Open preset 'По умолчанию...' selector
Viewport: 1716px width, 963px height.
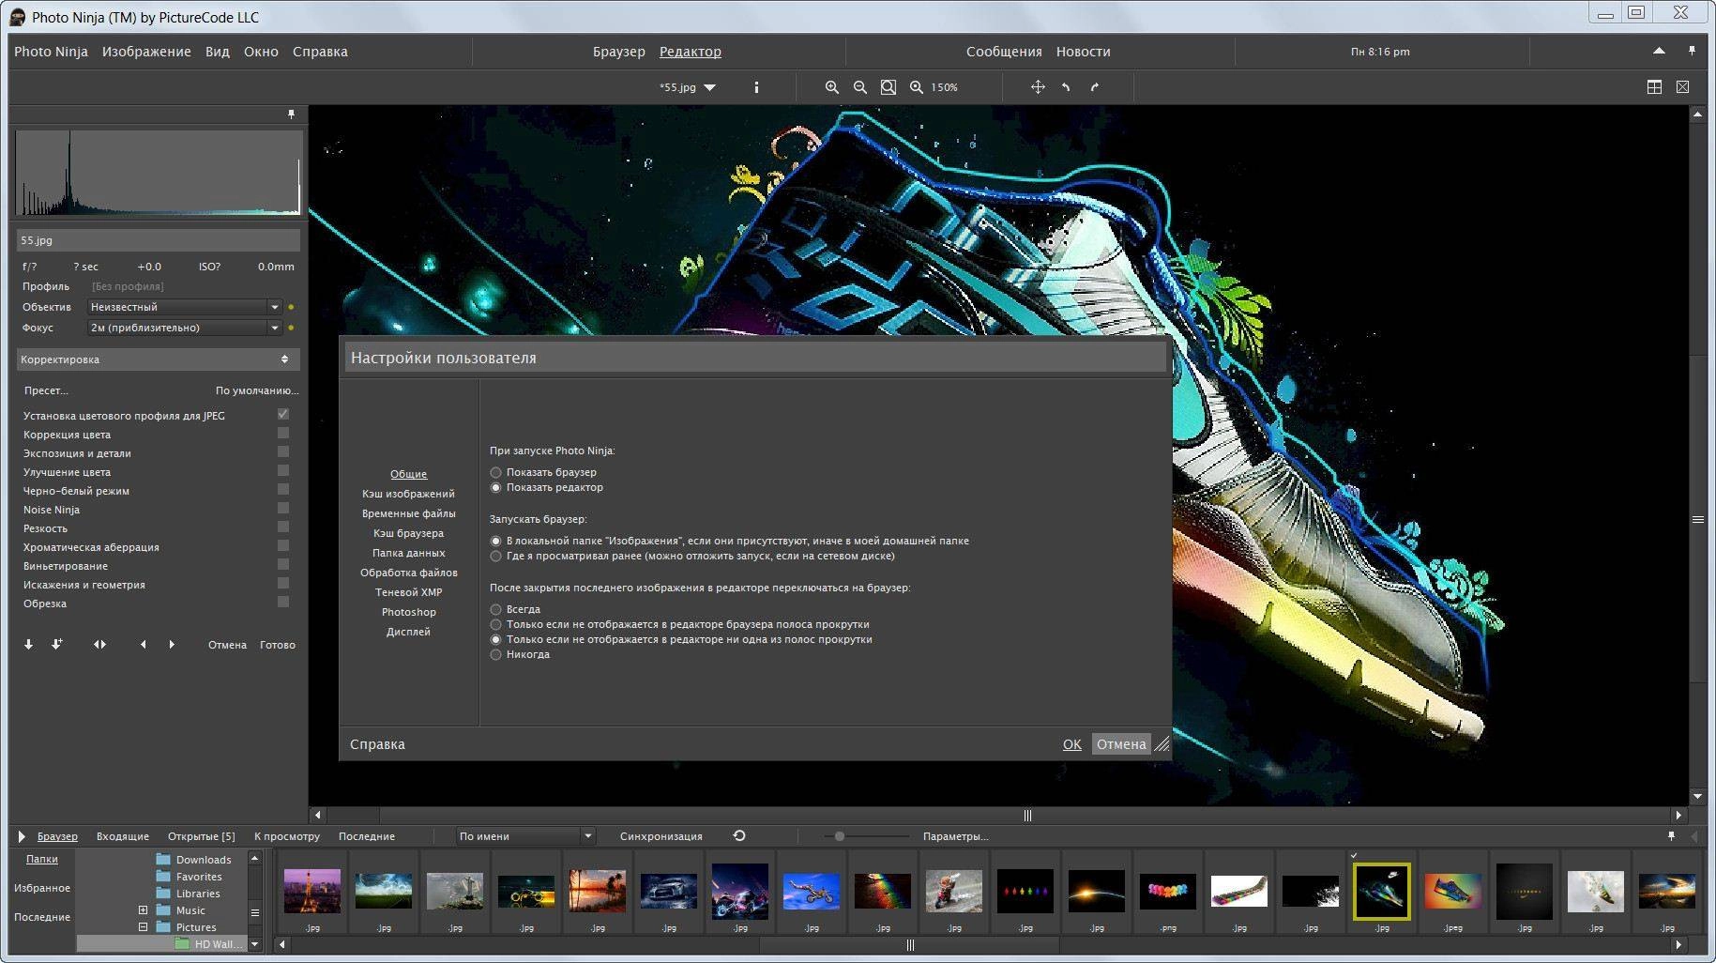coord(257,390)
